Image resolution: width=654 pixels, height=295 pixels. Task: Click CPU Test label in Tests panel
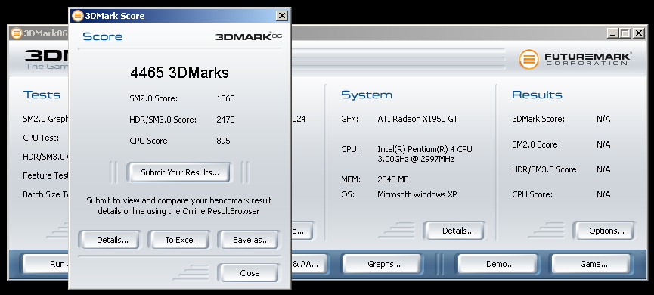(x=41, y=138)
